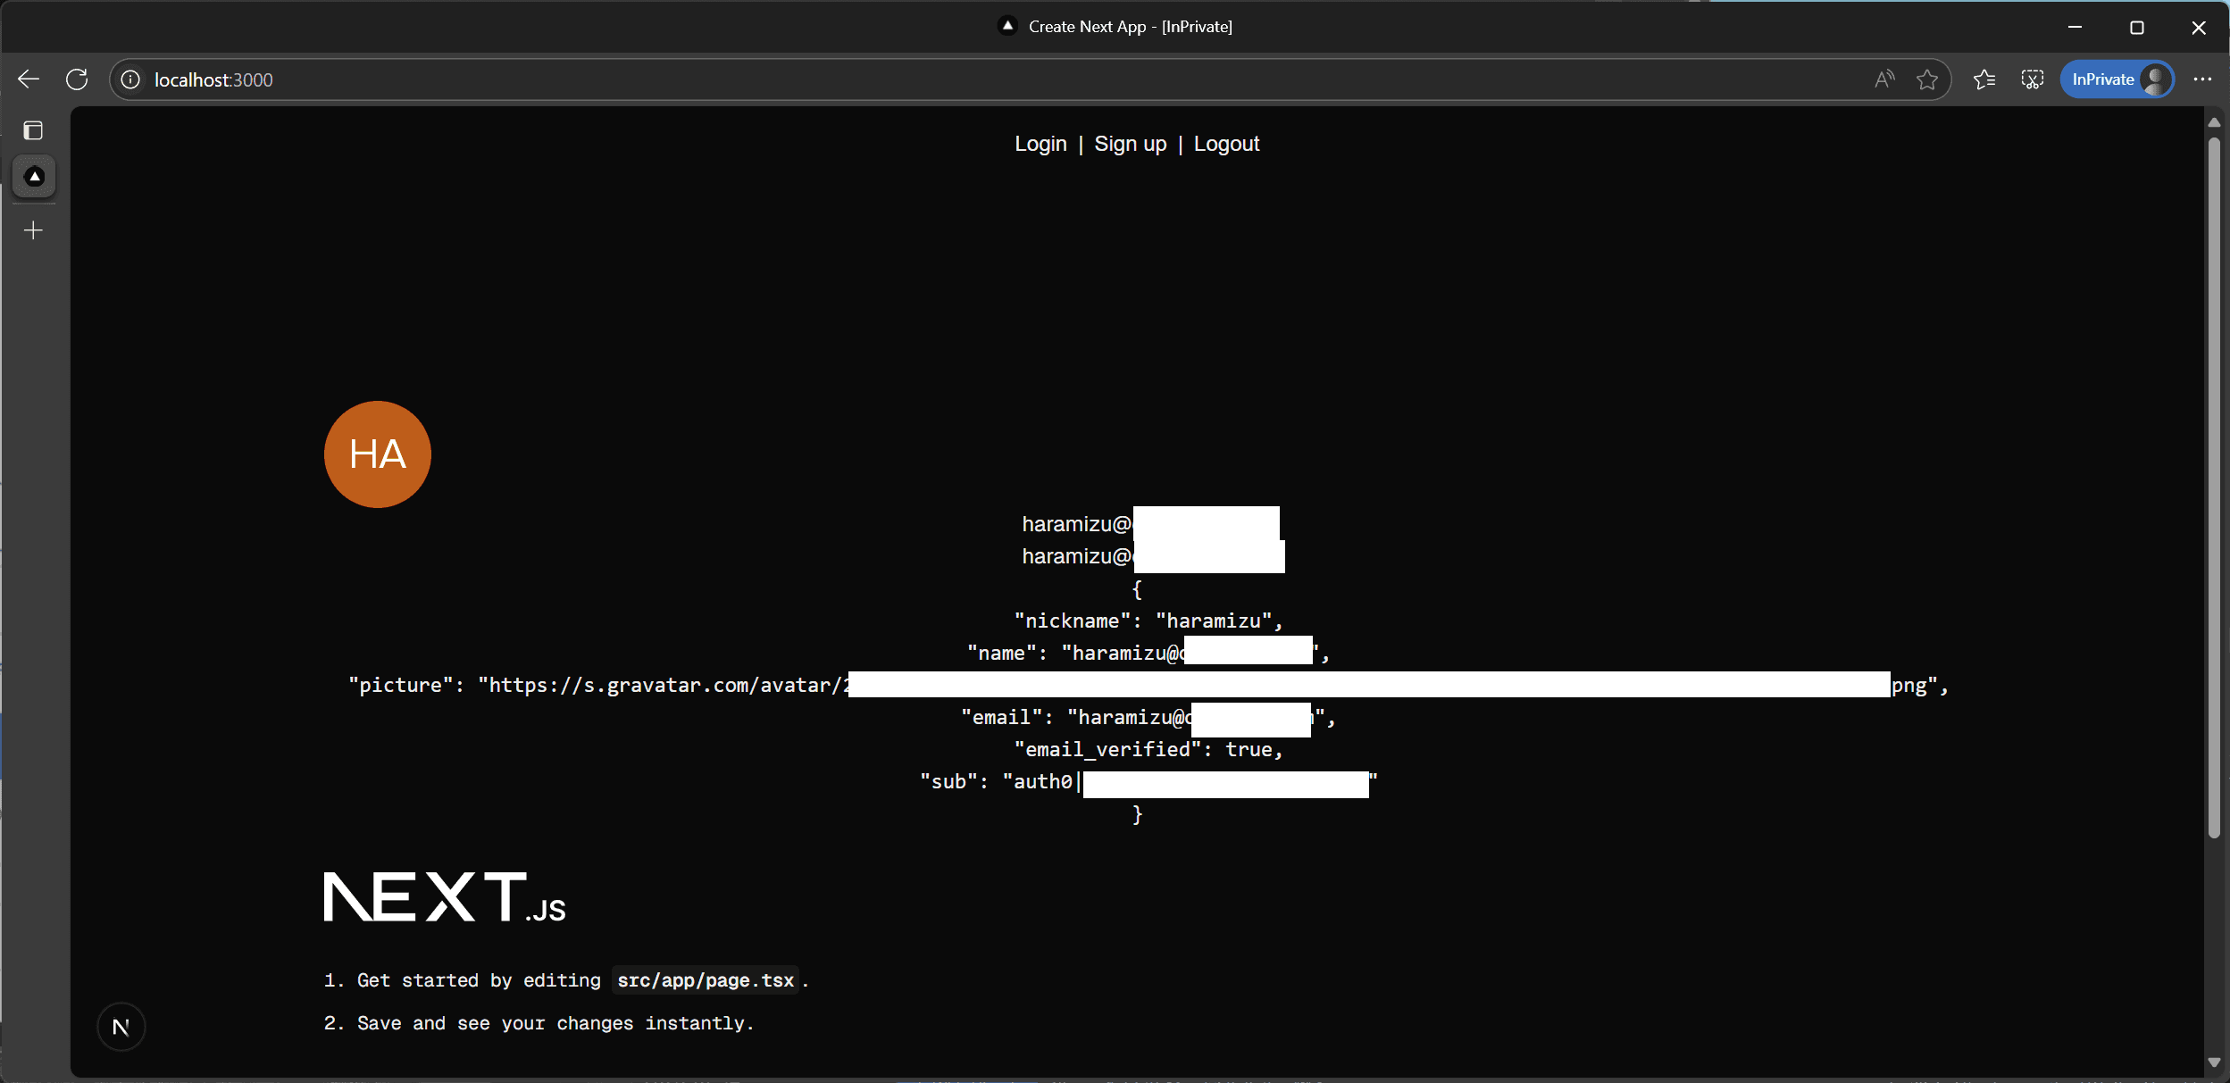Click the Logout link
Screen dimensions: 2230x1083
tap(1226, 144)
